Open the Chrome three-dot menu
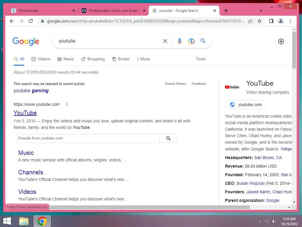Image resolution: width=302 pixels, height=227 pixels. pyautogui.click(x=290, y=21)
